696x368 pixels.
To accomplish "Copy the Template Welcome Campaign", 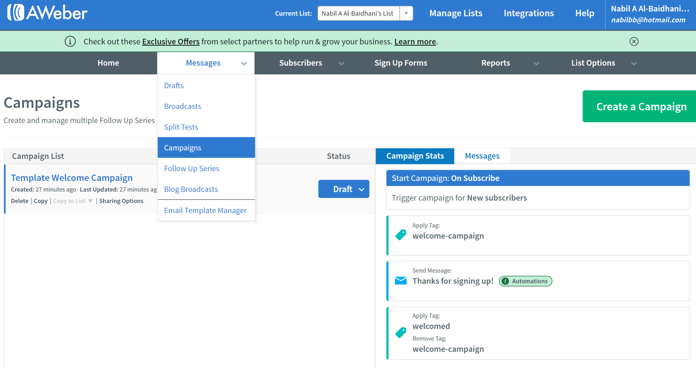I will (41, 201).
